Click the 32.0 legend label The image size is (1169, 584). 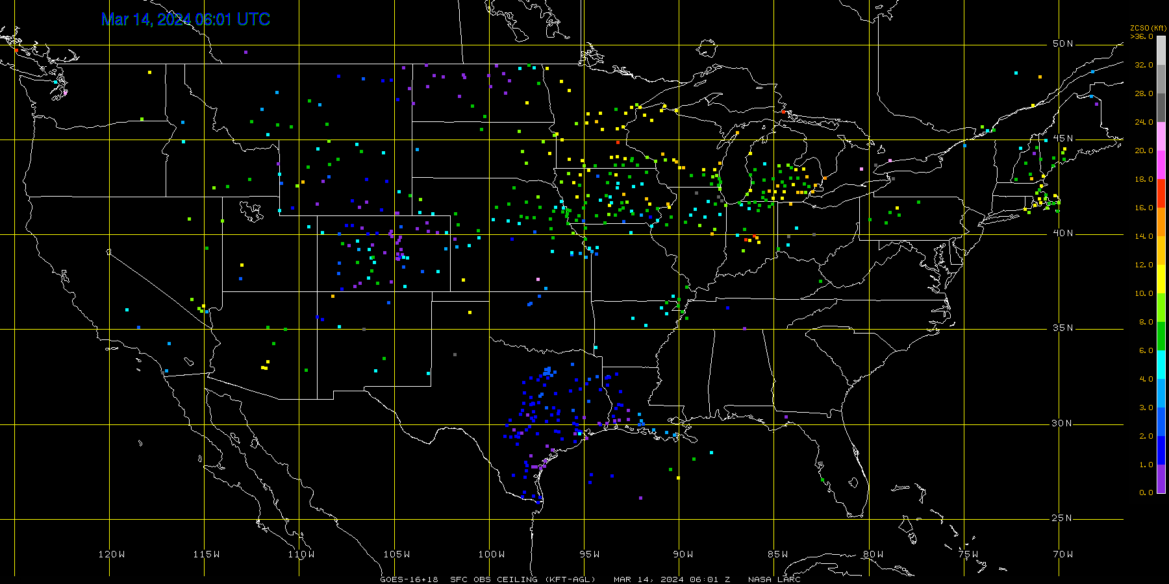coord(1144,65)
